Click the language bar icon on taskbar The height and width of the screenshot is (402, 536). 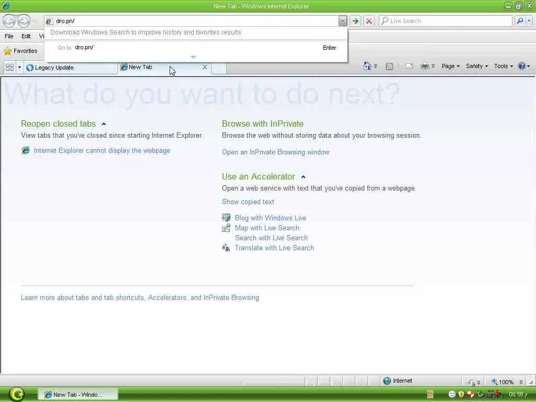click(x=430, y=394)
